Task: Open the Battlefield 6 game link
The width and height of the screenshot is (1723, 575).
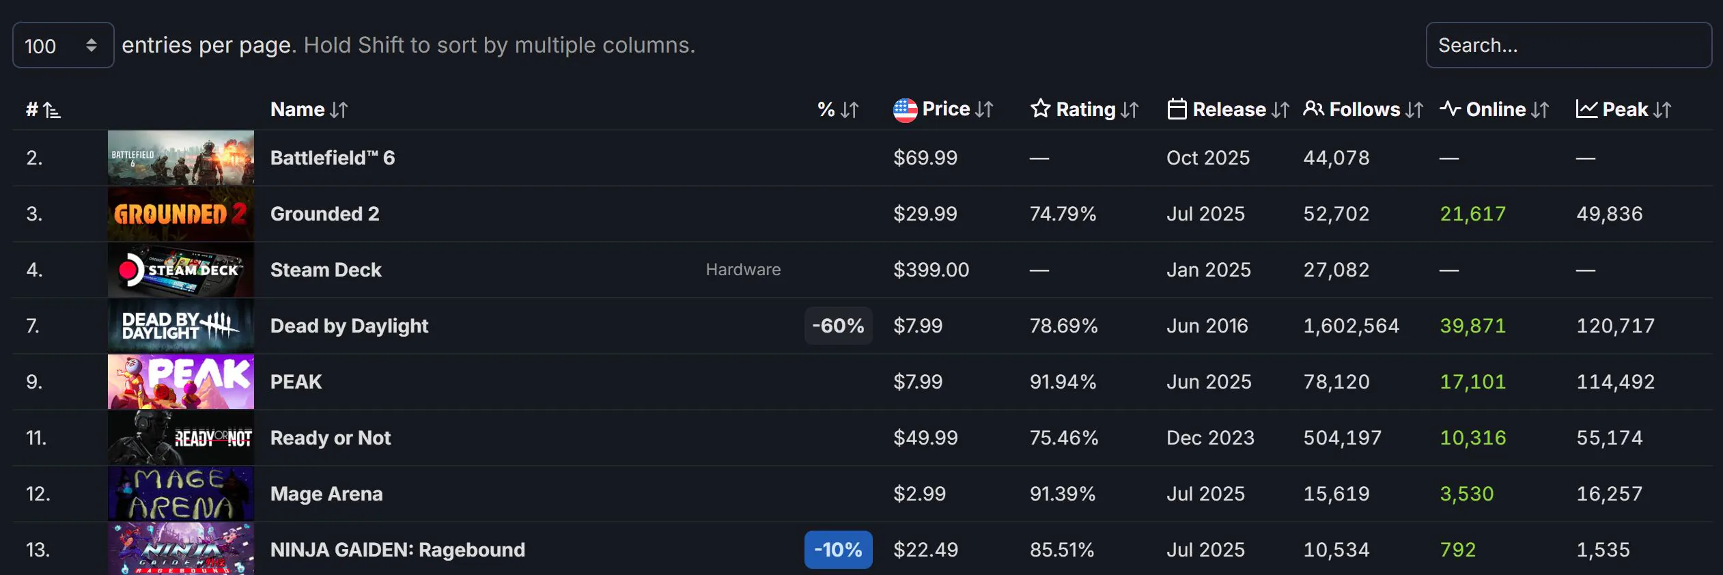Action: pos(333,158)
